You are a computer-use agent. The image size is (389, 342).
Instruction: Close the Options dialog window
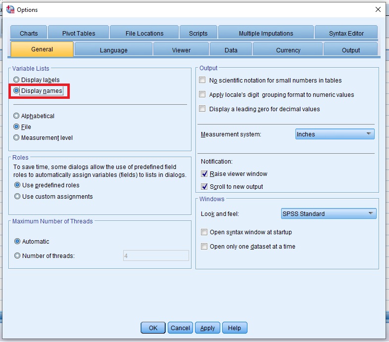378,9
